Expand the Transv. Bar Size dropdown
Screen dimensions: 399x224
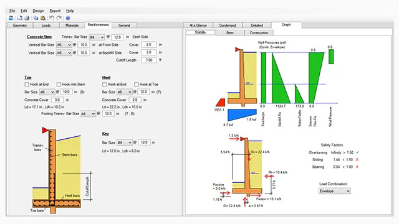click(97, 37)
